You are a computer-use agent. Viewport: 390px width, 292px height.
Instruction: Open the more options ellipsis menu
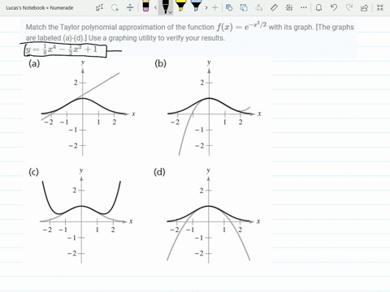(304, 7)
